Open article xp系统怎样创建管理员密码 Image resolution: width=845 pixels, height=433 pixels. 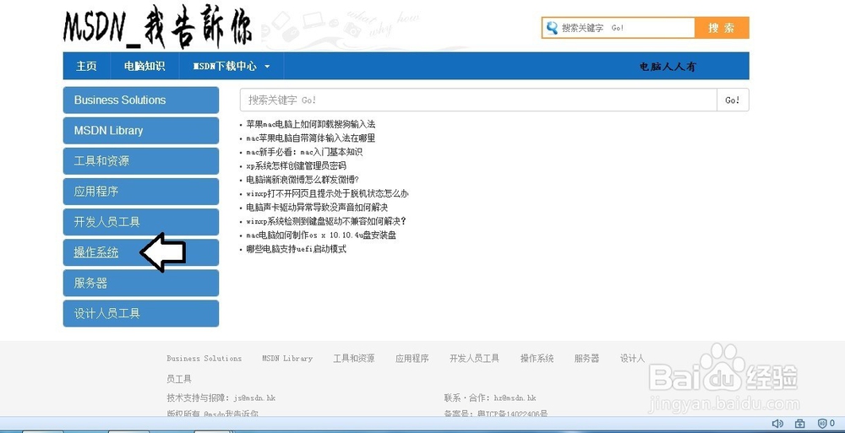[x=297, y=166]
